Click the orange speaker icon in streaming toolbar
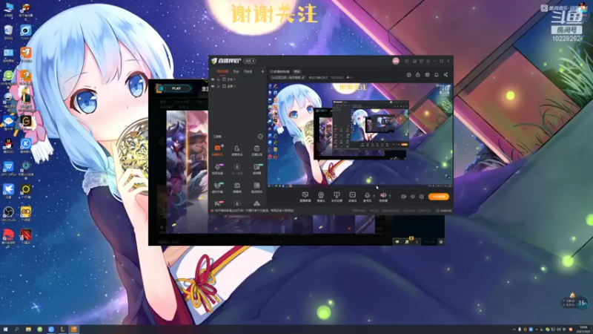The height and width of the screenshot is (334, 593). coord(382,196)
